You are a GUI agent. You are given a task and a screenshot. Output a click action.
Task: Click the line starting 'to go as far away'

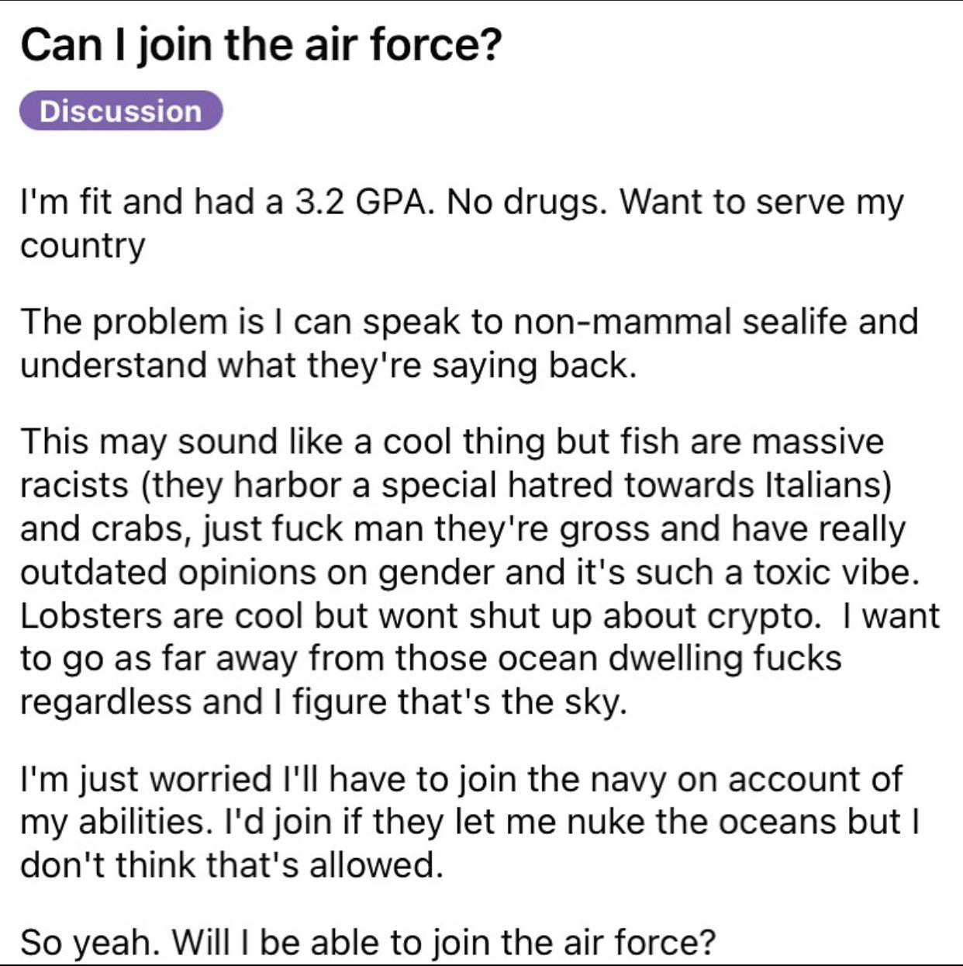click(x=431, y=659)
